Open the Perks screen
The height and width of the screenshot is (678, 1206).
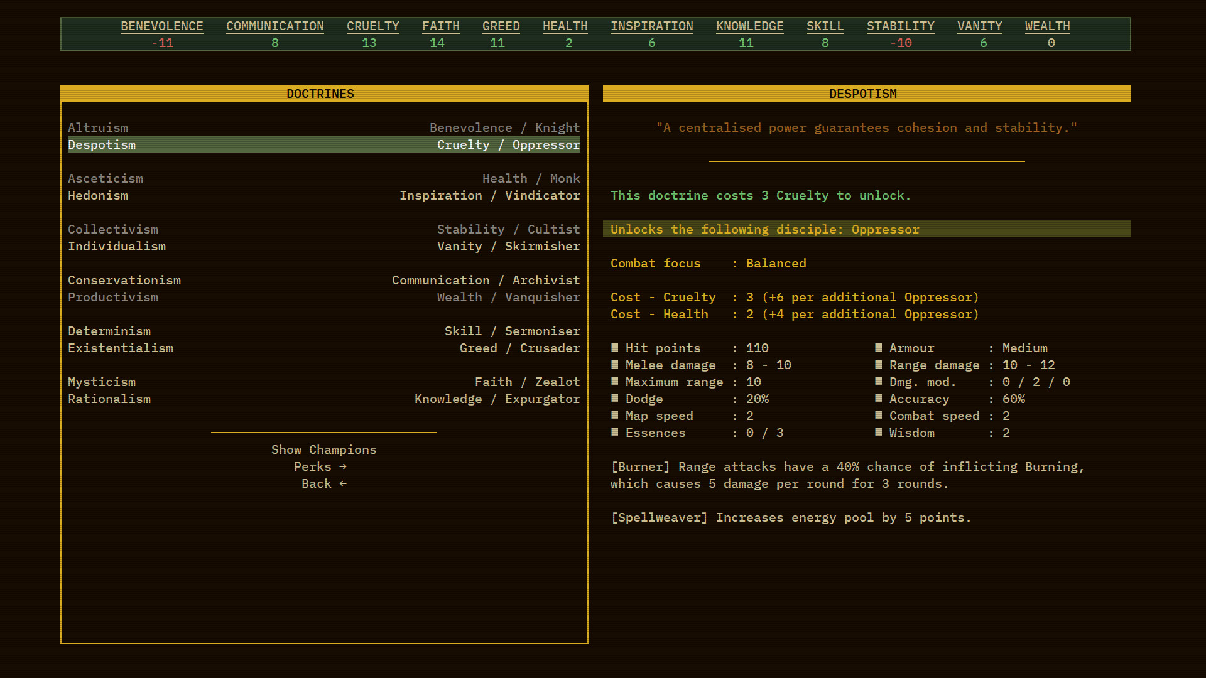point(321,466)
